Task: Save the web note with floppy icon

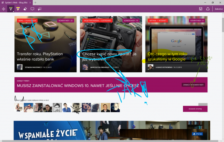Action: point(201,9)
